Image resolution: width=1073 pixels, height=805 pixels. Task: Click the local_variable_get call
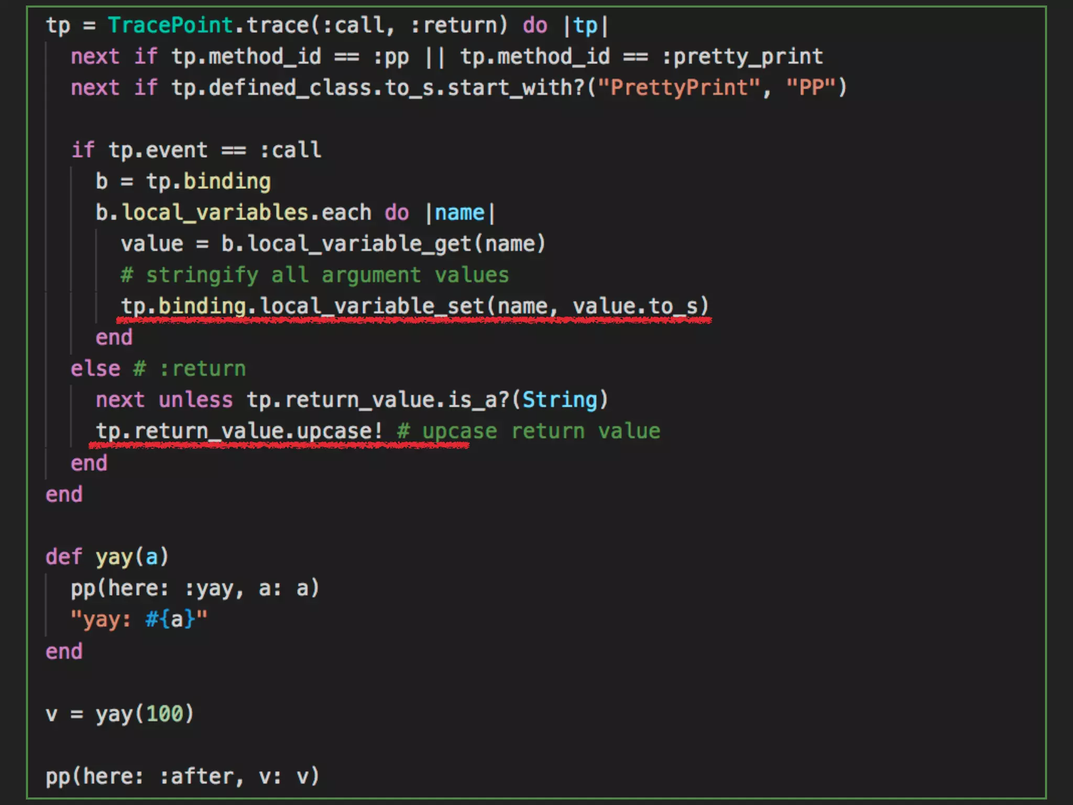(359, 244)
